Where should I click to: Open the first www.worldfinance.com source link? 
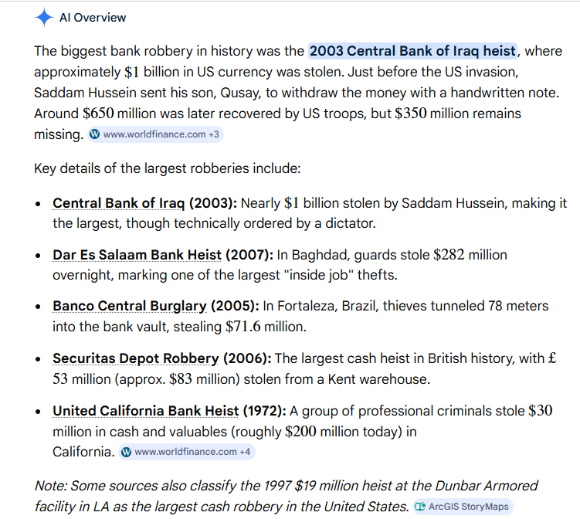point(154,134)
